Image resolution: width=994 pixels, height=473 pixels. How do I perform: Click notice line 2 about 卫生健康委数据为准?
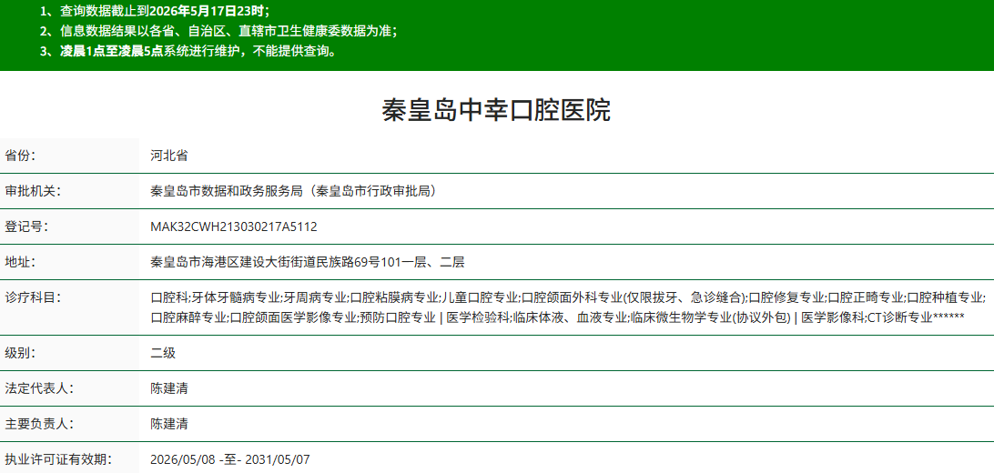pyautogui.click(x=218, y=31)
